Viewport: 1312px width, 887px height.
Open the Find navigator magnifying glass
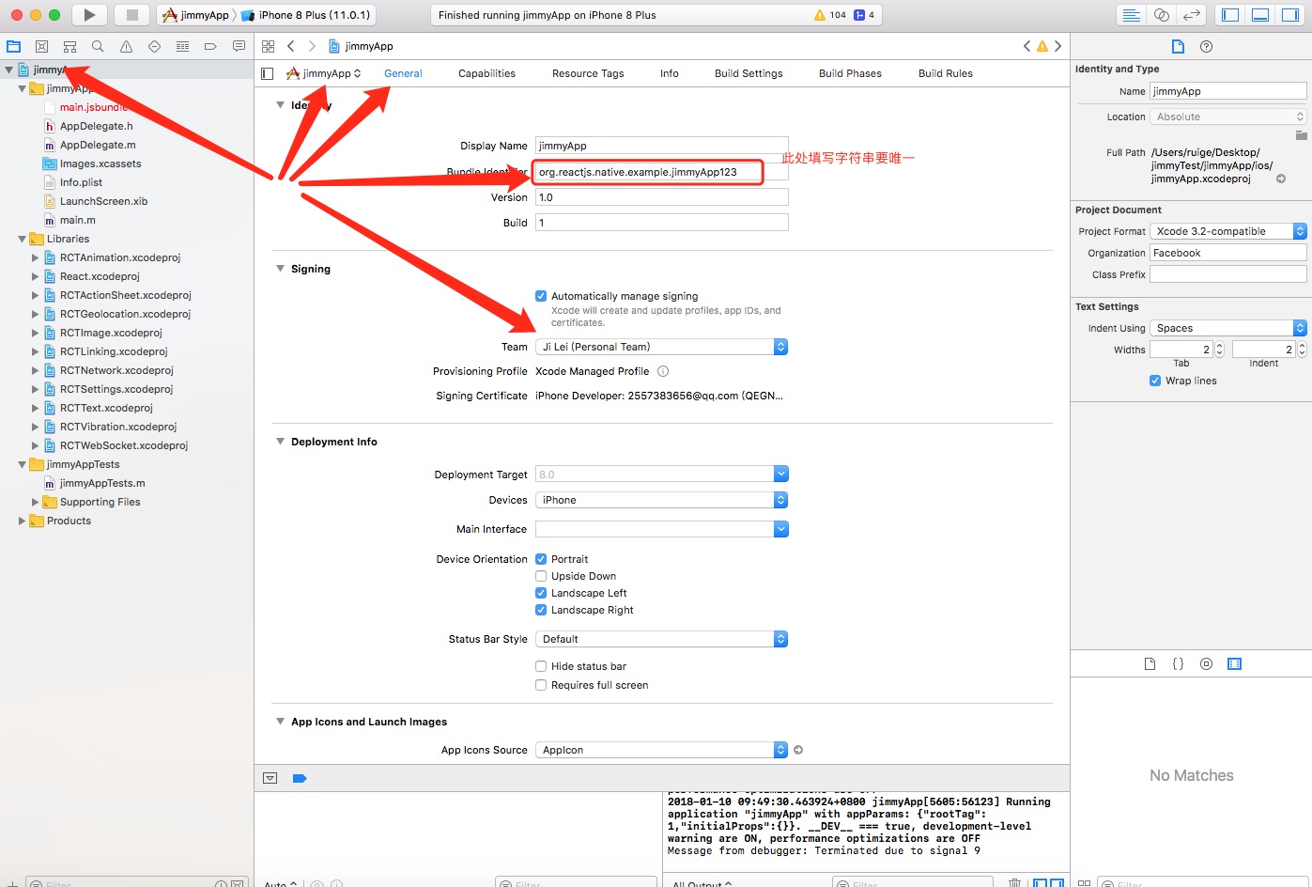pos(98,45)
